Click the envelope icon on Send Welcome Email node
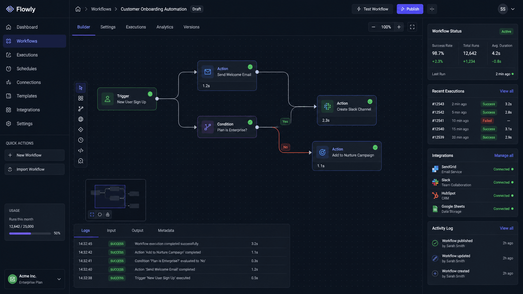This screenshot has width=523, height=294. point(208,72)
